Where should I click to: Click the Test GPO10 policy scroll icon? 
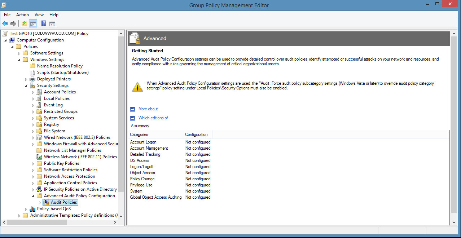click(5, 34)
